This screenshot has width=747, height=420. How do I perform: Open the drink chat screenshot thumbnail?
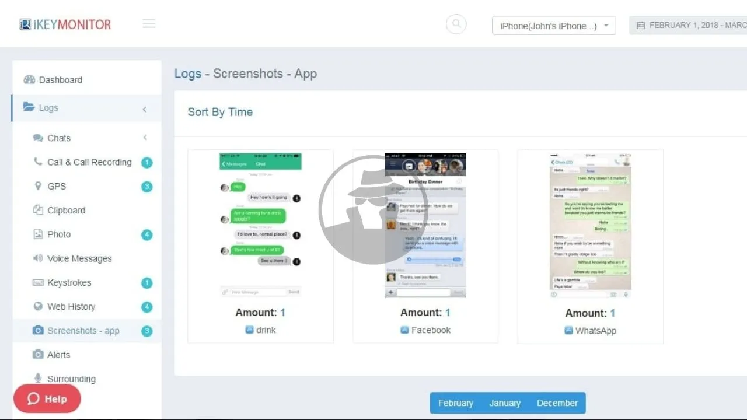pyautogui.click(x=260, y=226)
